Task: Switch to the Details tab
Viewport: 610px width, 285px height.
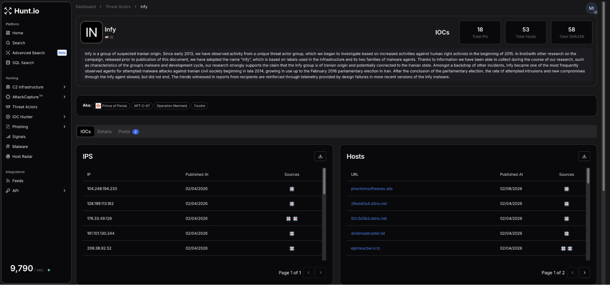Action: (104, 132)
